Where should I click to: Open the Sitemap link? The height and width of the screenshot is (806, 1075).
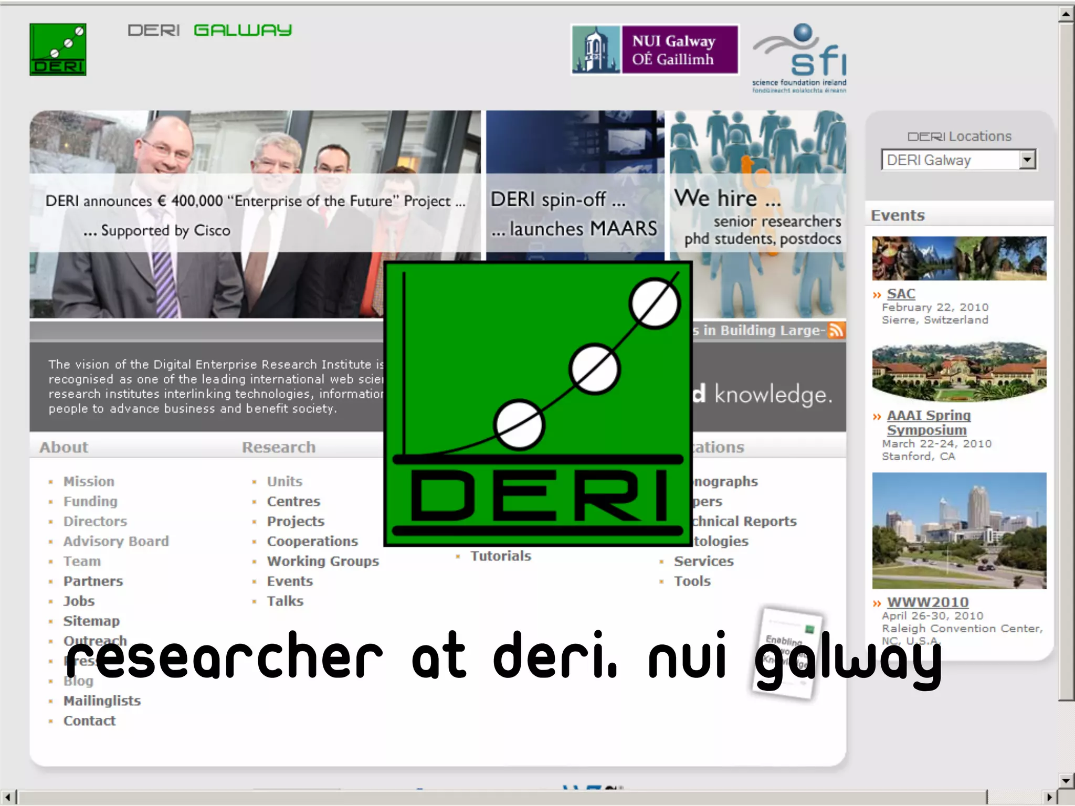point(91,621)
